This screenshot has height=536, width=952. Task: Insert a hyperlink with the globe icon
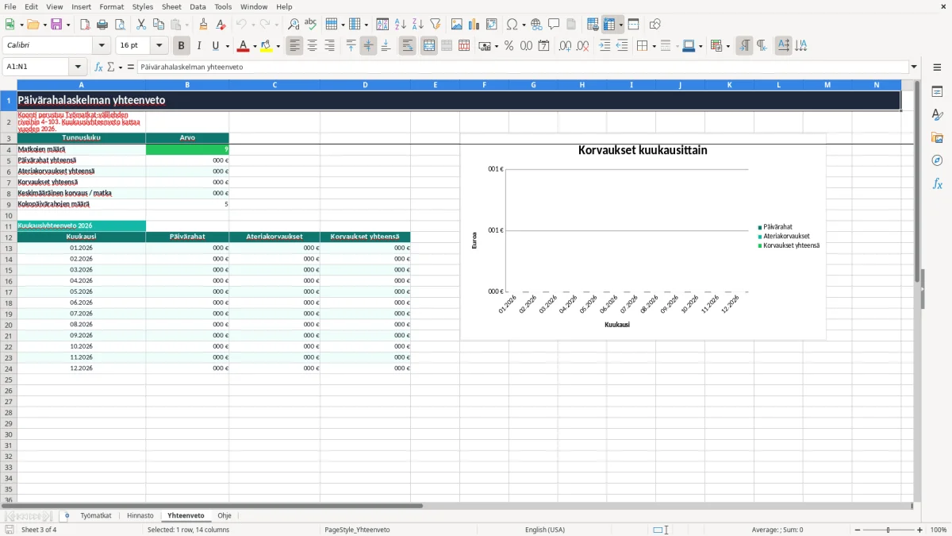pos(536,25)
